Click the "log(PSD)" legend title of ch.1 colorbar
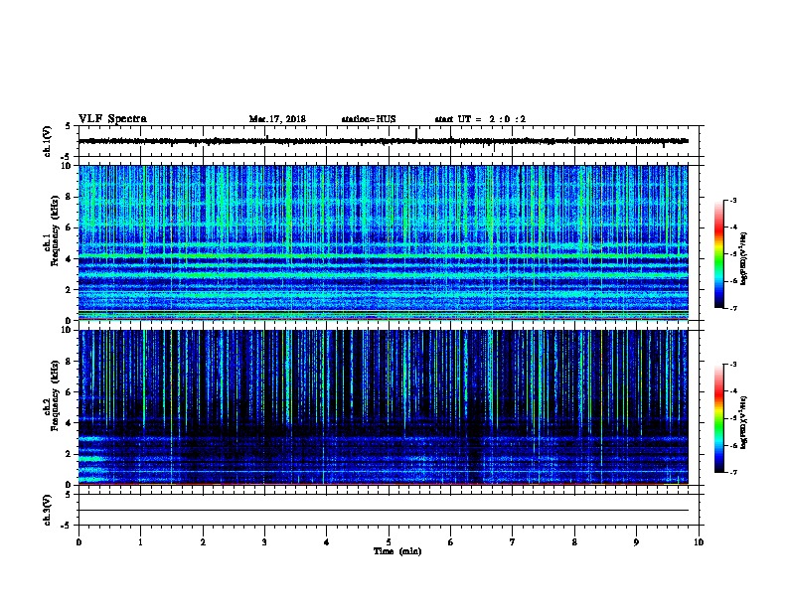This screenshot has width=787, height=608. (743, 259)
